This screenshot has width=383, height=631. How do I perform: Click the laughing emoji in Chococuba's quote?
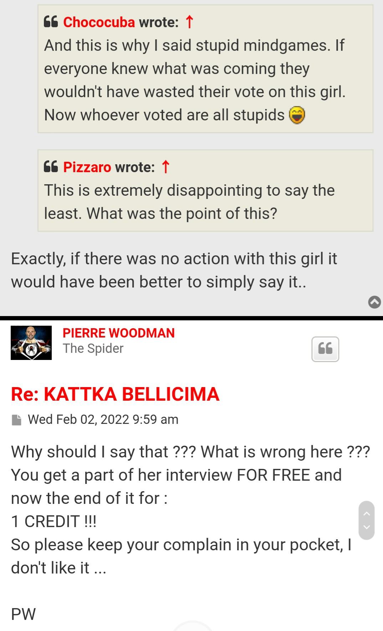[x=297, y=115]
